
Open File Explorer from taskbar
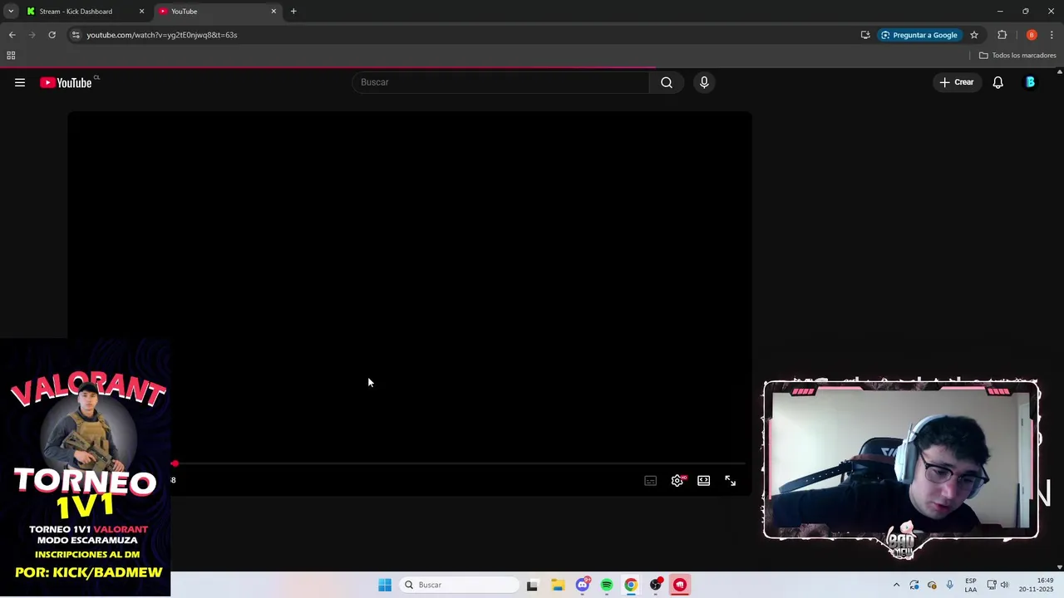(x=558, y=585)
